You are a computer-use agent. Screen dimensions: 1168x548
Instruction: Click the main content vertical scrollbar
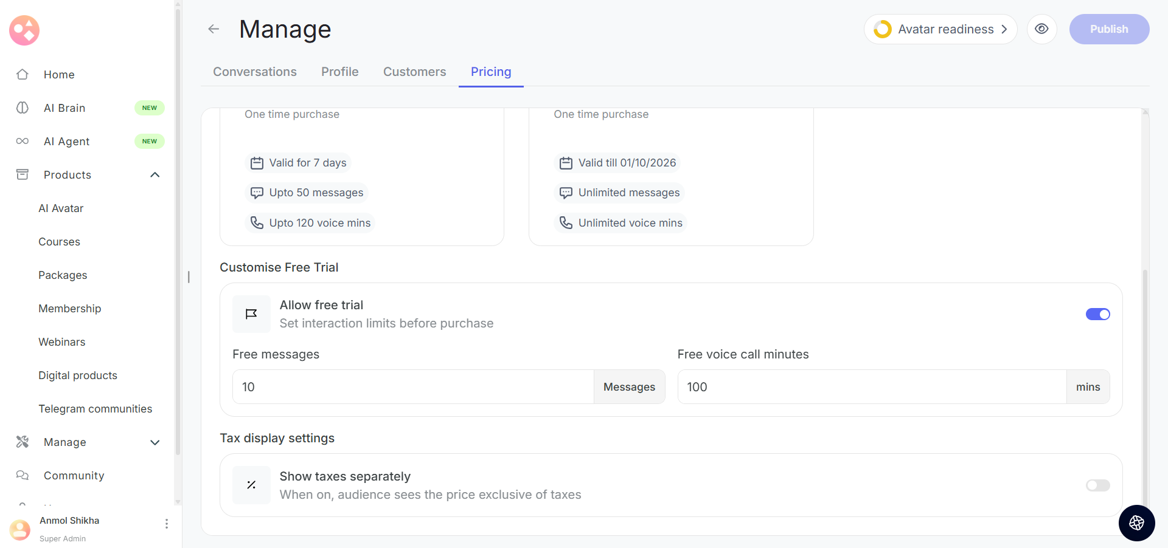point(1145,389)
